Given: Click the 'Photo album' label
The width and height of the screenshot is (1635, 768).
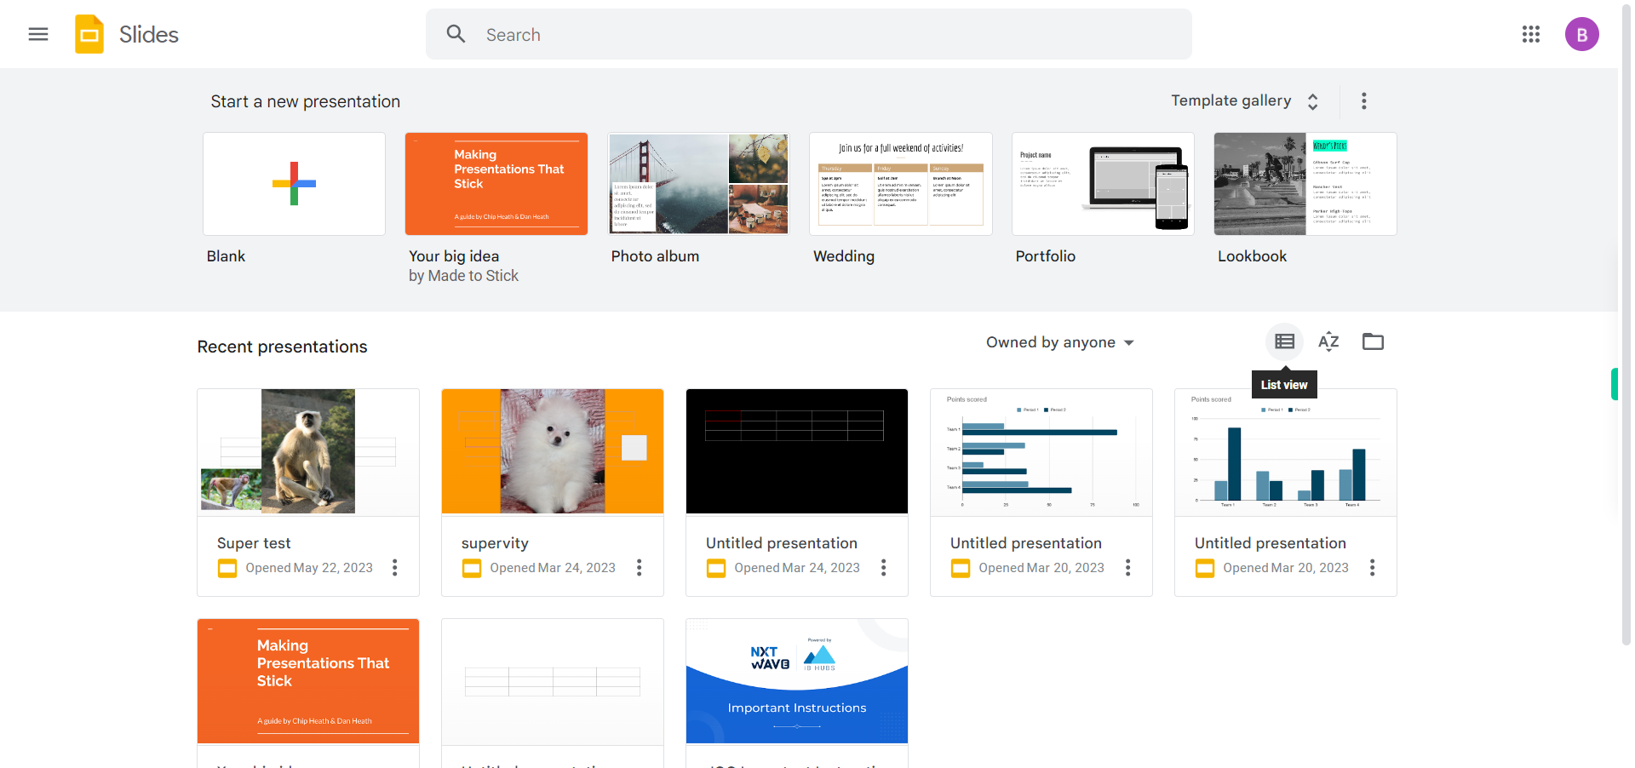Looking at the screenshot, I should click(655, 256).
